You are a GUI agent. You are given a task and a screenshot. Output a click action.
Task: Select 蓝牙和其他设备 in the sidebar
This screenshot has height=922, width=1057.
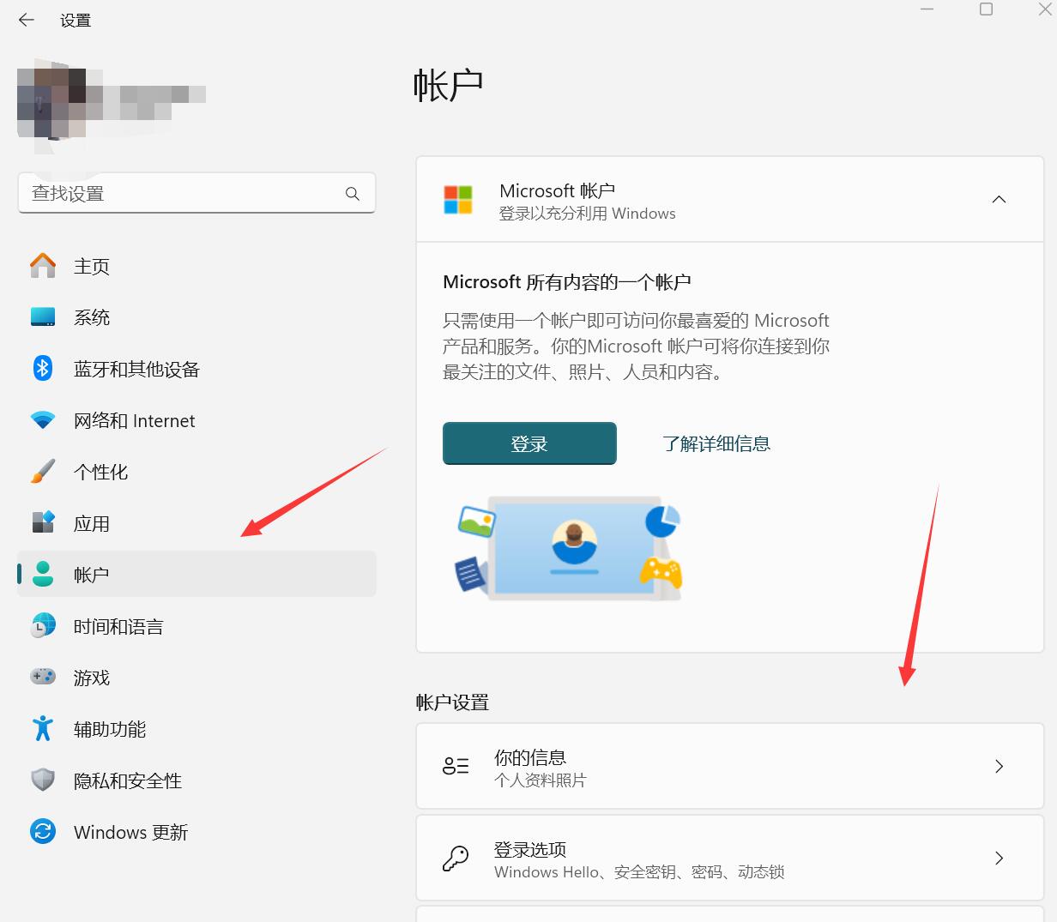(x=196, y=369)
